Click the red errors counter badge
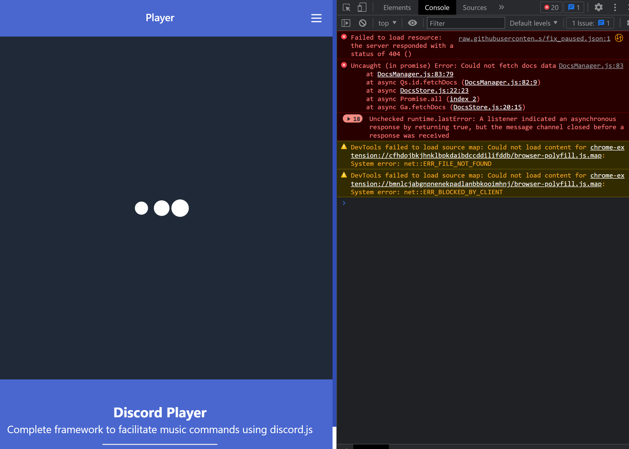The height and width of the screenshot is (449, 629). (551, 7)
